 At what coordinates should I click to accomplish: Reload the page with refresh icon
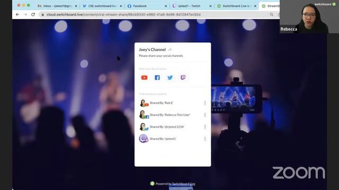(x=33, y=14)
